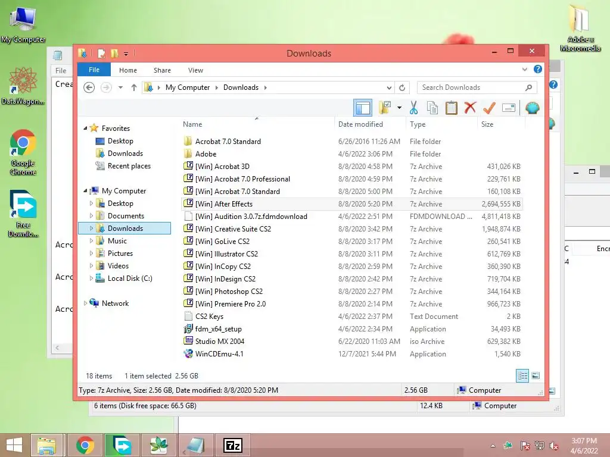Viewport: 610px width, 457px height.
Task: Collapse the My Computer tree group
Action: (85, 190)
